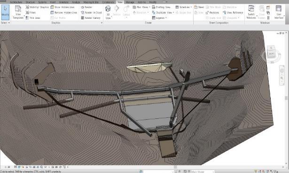289x173 pixels.
Task: Switch to the Manage ribbon tab
Action: tap(130, 2)
